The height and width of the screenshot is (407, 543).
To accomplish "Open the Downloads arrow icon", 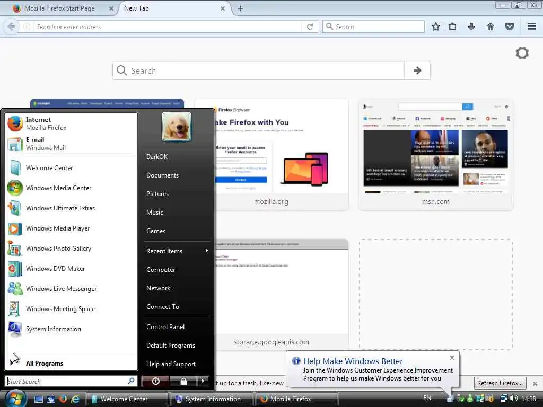I will (471, 26).
